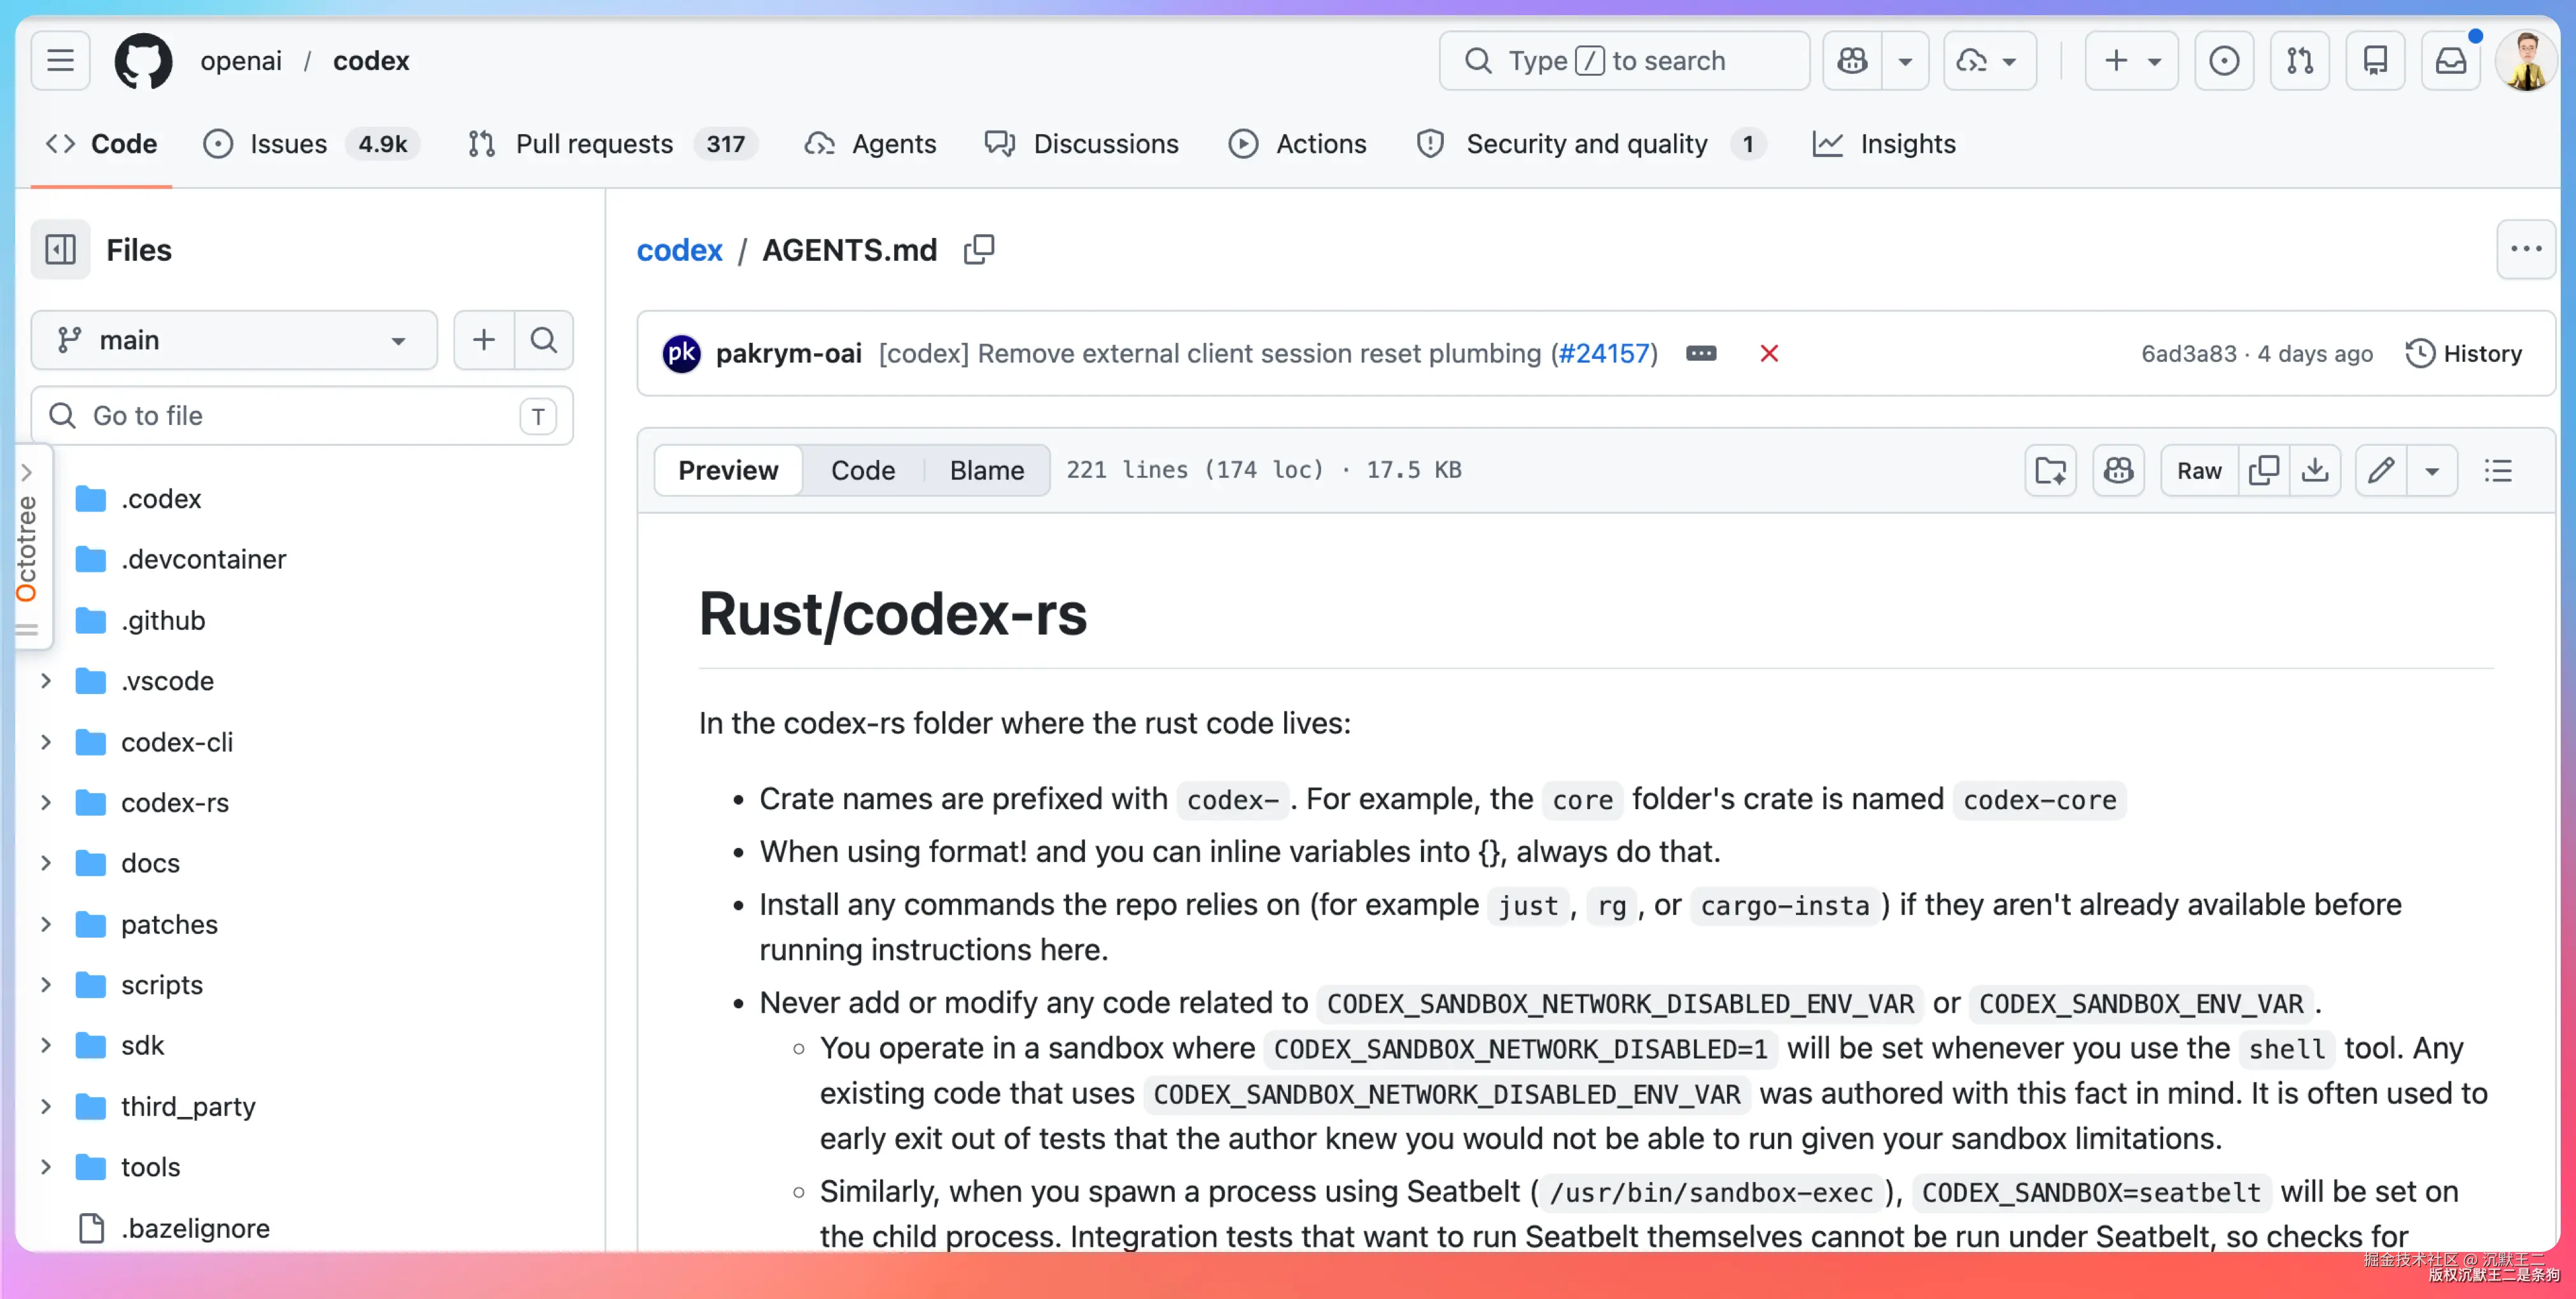Edit this file with pencil icon

2381,471
